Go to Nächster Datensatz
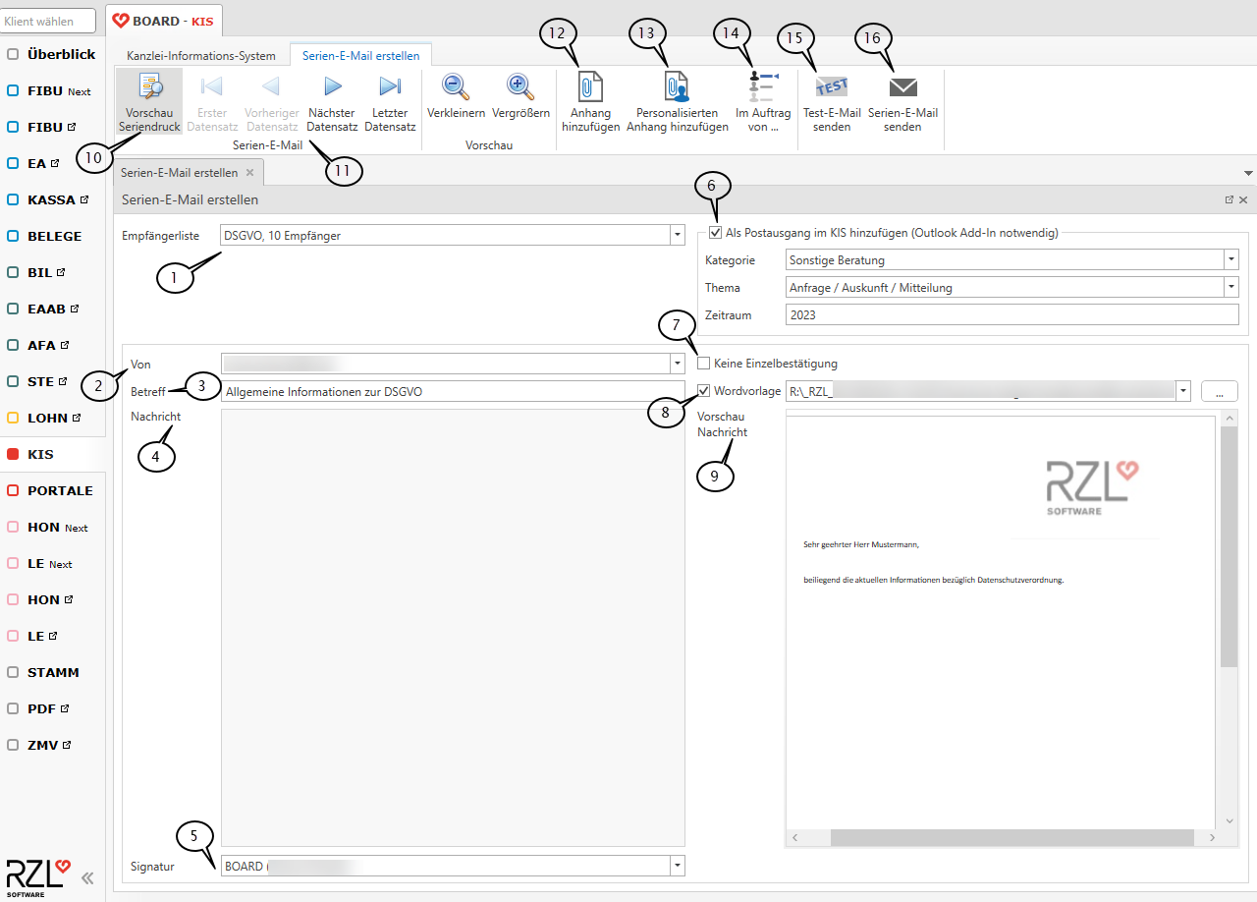 point(332,88)
